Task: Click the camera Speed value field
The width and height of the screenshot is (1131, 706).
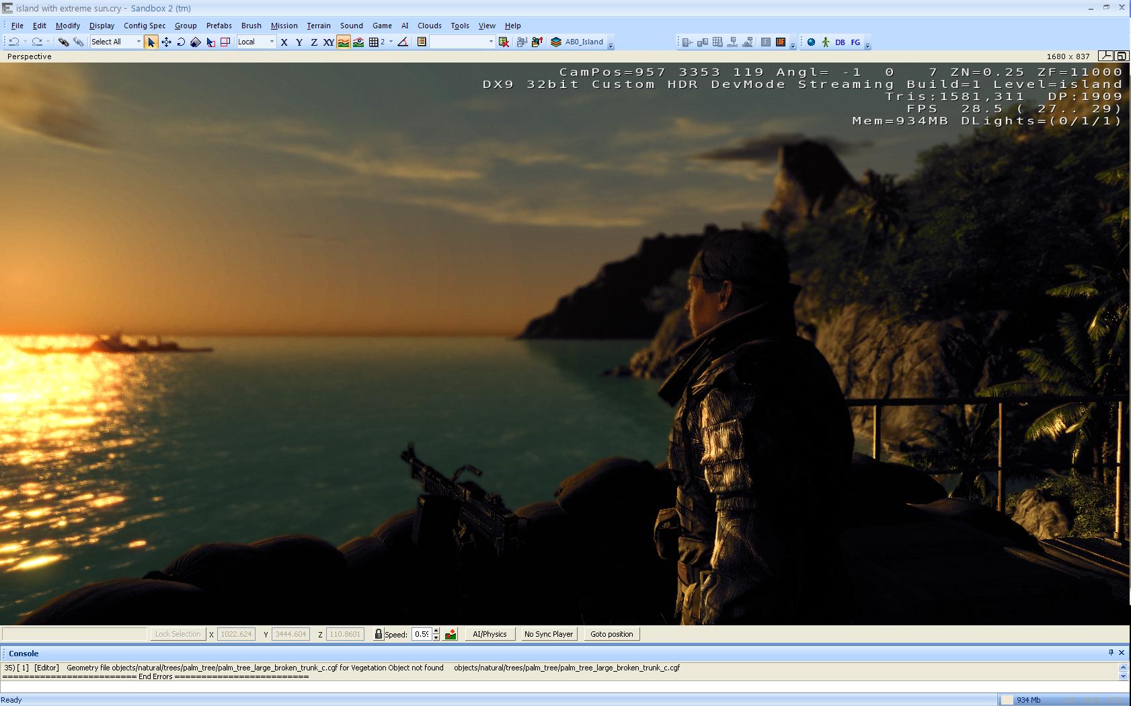Action: coord(421,634)
